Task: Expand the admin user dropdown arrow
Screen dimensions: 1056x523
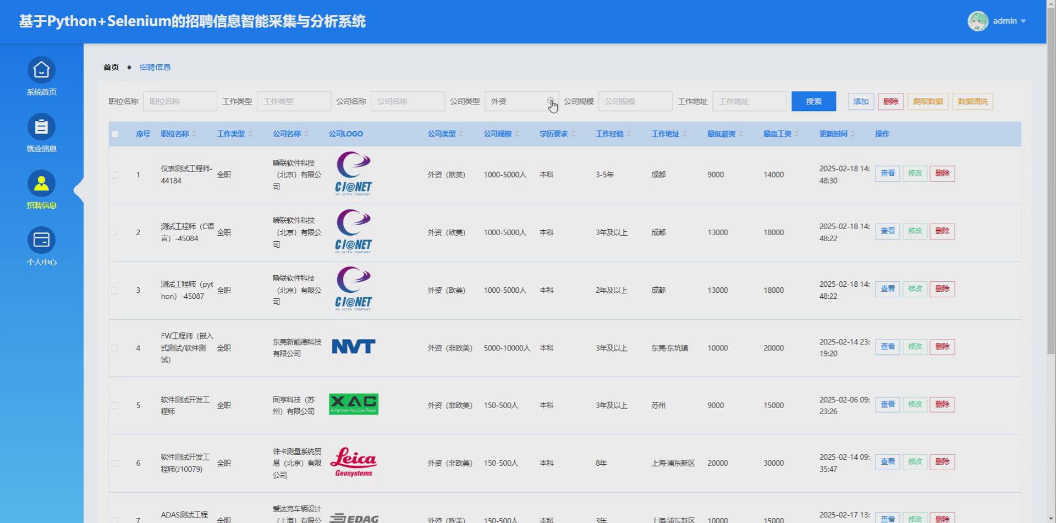Action: coord(1024,21)
